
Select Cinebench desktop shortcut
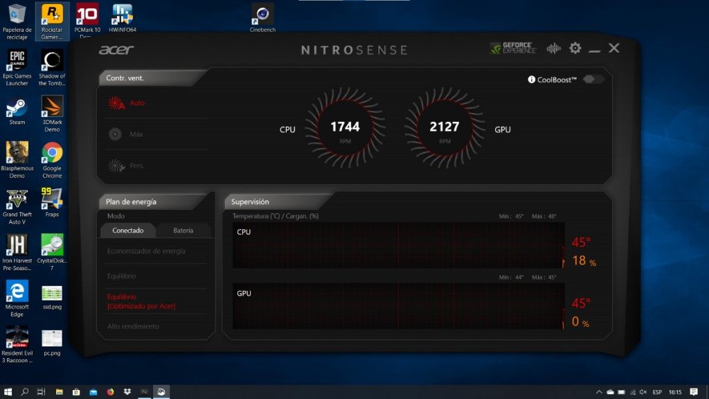click(262, 19)
